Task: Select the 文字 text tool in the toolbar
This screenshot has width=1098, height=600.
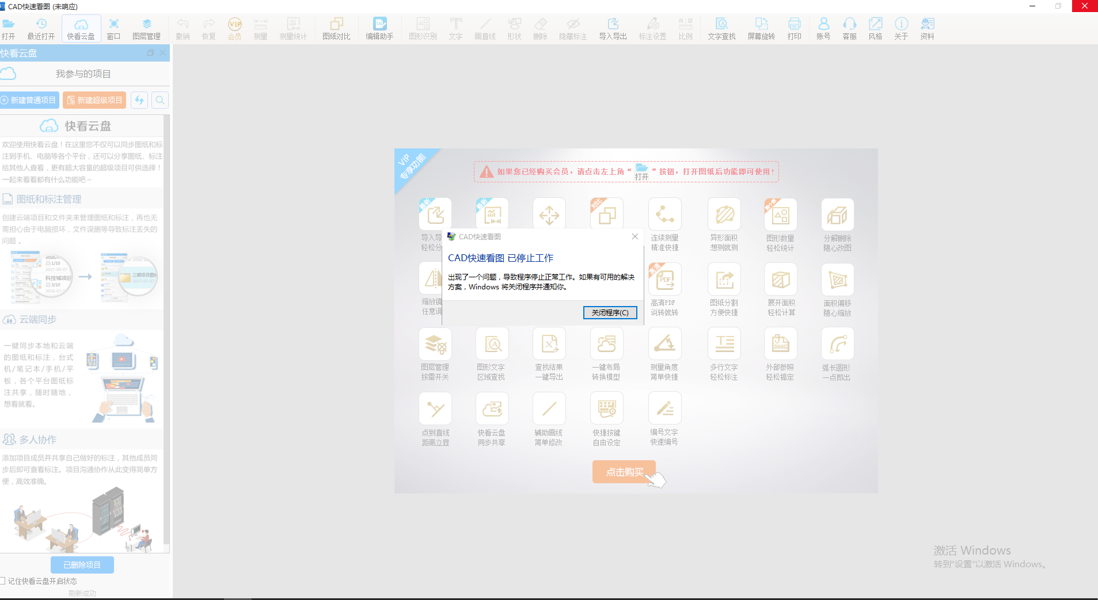Action: (455, 28)
